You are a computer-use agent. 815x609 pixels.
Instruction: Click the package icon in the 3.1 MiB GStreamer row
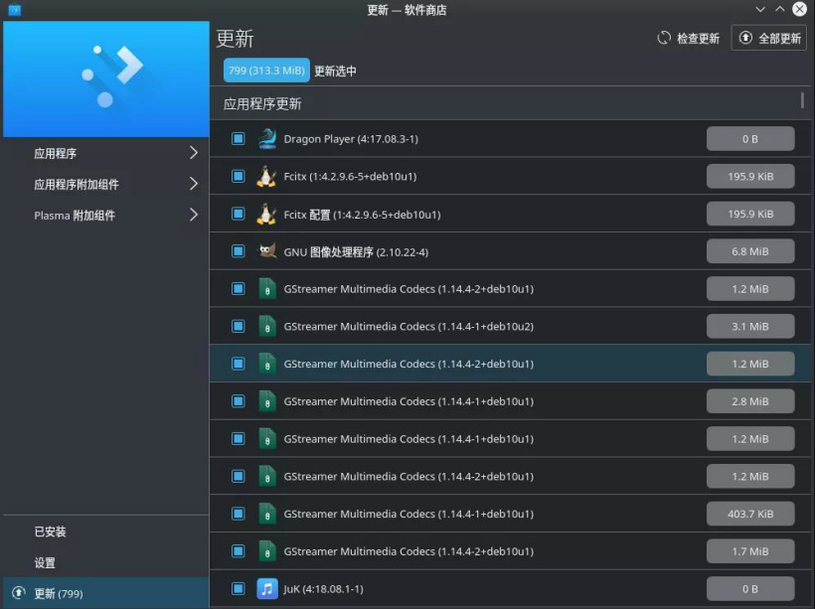click(267, 326)
